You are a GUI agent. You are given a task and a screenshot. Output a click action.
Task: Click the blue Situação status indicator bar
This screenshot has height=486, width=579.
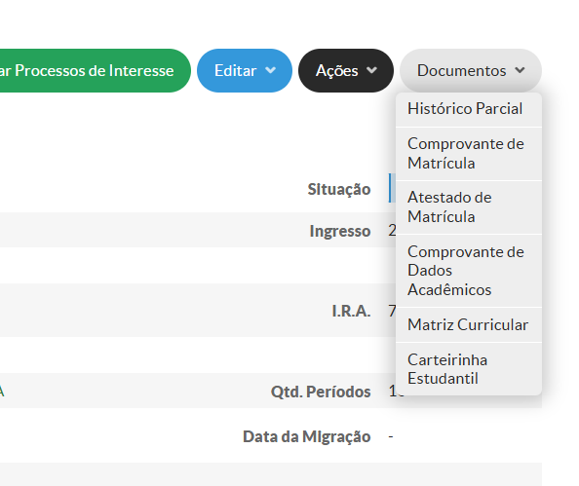click(x=392, y=188)
